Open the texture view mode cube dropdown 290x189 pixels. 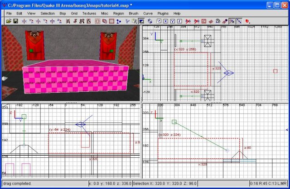pyautogui.click(x=135, y=21)
